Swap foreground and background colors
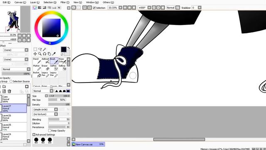 [68, 48]
